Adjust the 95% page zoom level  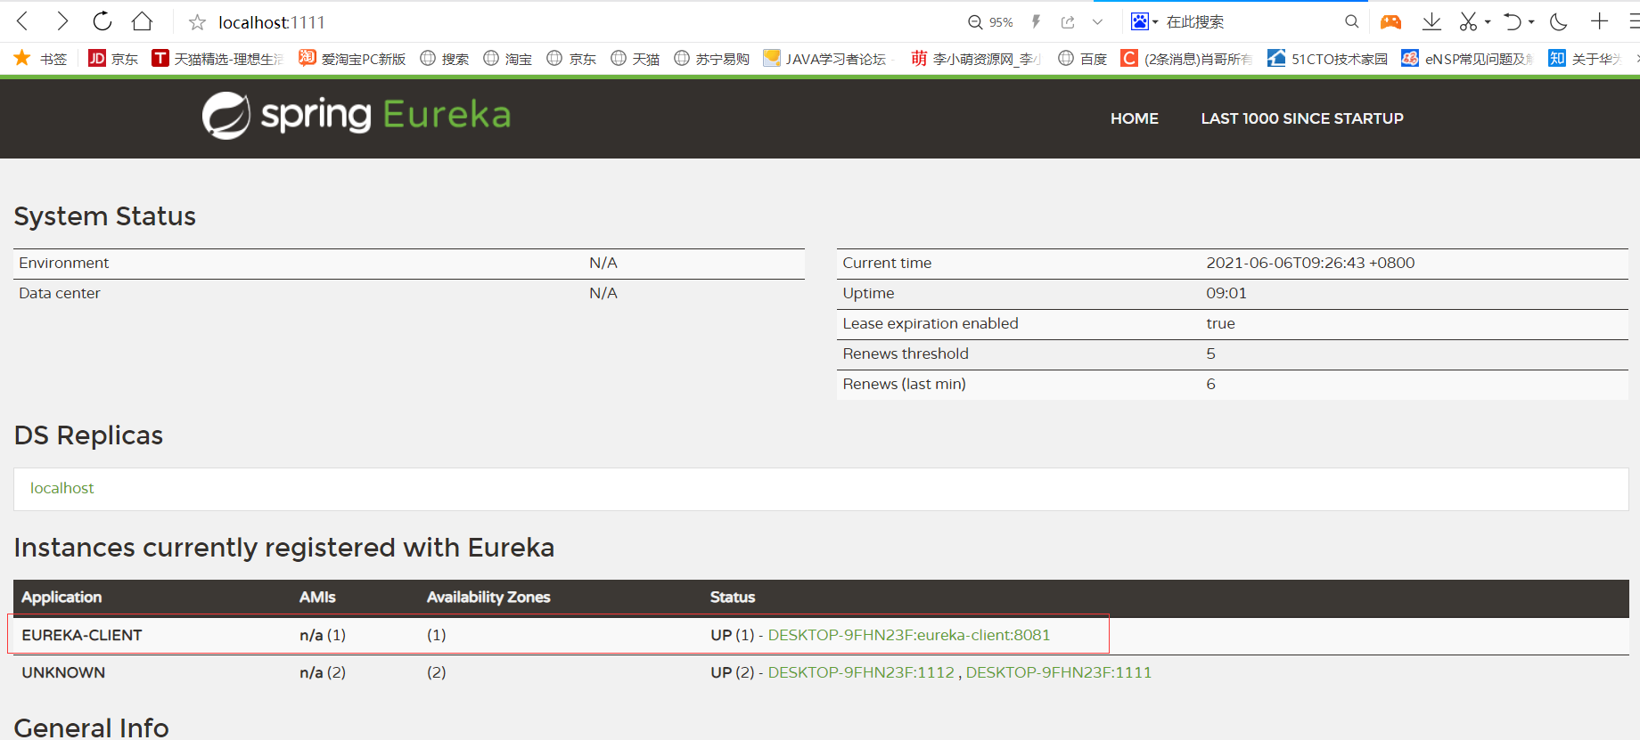[x=991, y=22]
